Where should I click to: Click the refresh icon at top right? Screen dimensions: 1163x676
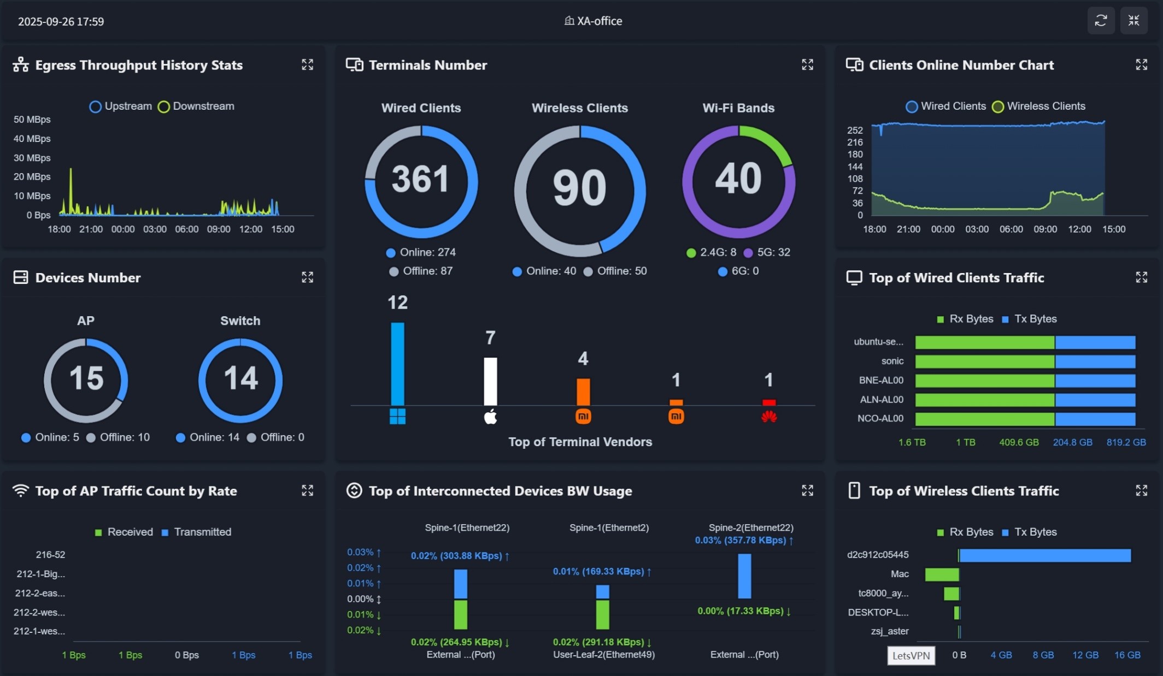(1102, 21)
